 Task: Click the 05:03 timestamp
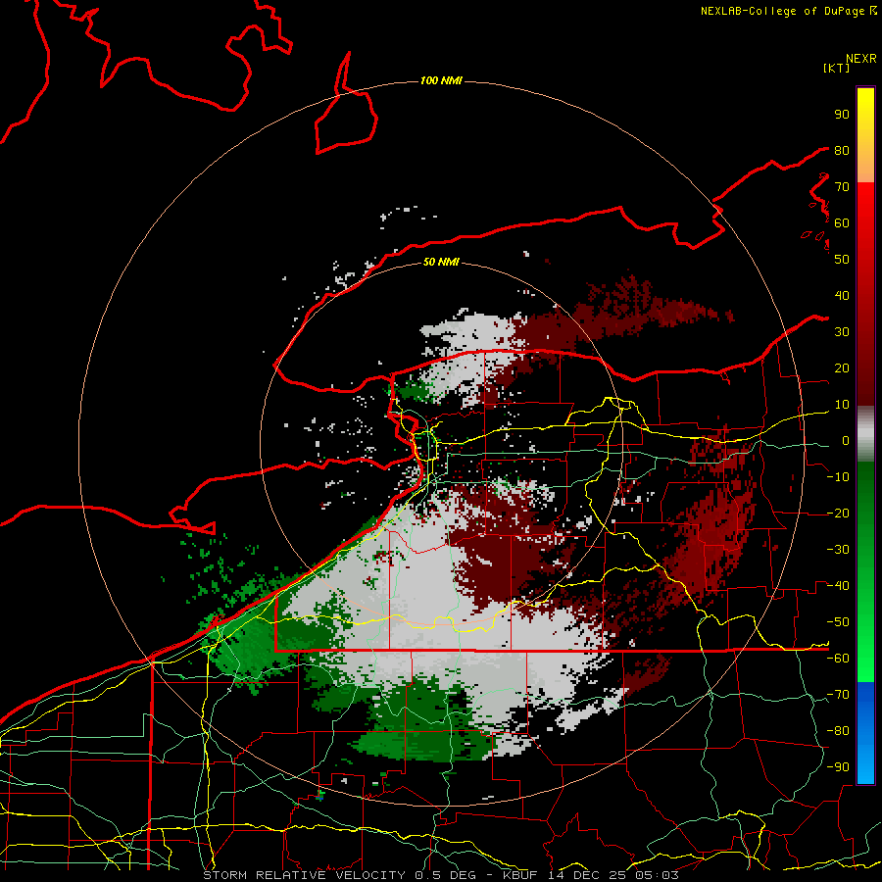657,875
